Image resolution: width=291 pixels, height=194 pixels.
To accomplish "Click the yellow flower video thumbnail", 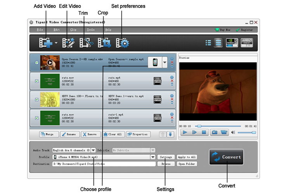I will 50,99.
